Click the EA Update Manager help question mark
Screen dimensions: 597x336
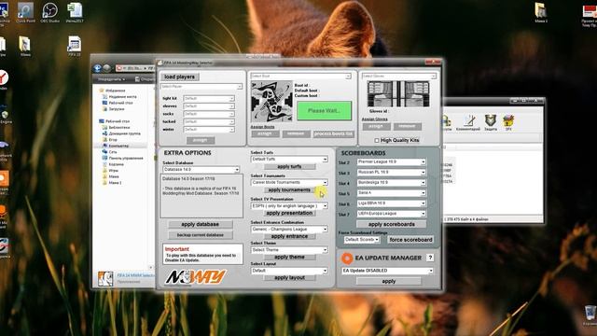430,258
